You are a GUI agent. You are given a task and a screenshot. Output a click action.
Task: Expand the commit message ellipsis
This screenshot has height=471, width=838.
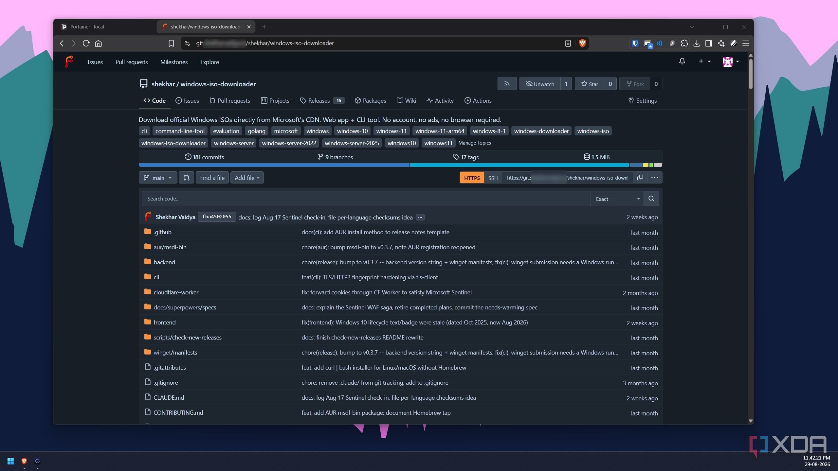420,217
